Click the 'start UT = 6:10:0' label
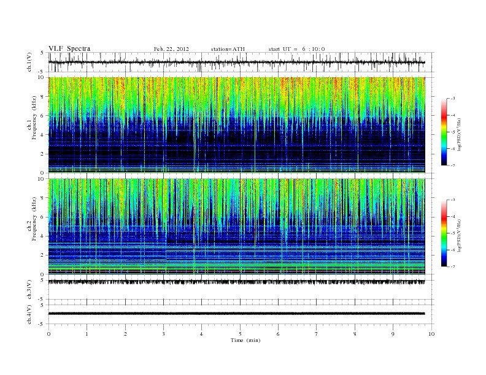The image size is (486, 375). pos(296,49)
